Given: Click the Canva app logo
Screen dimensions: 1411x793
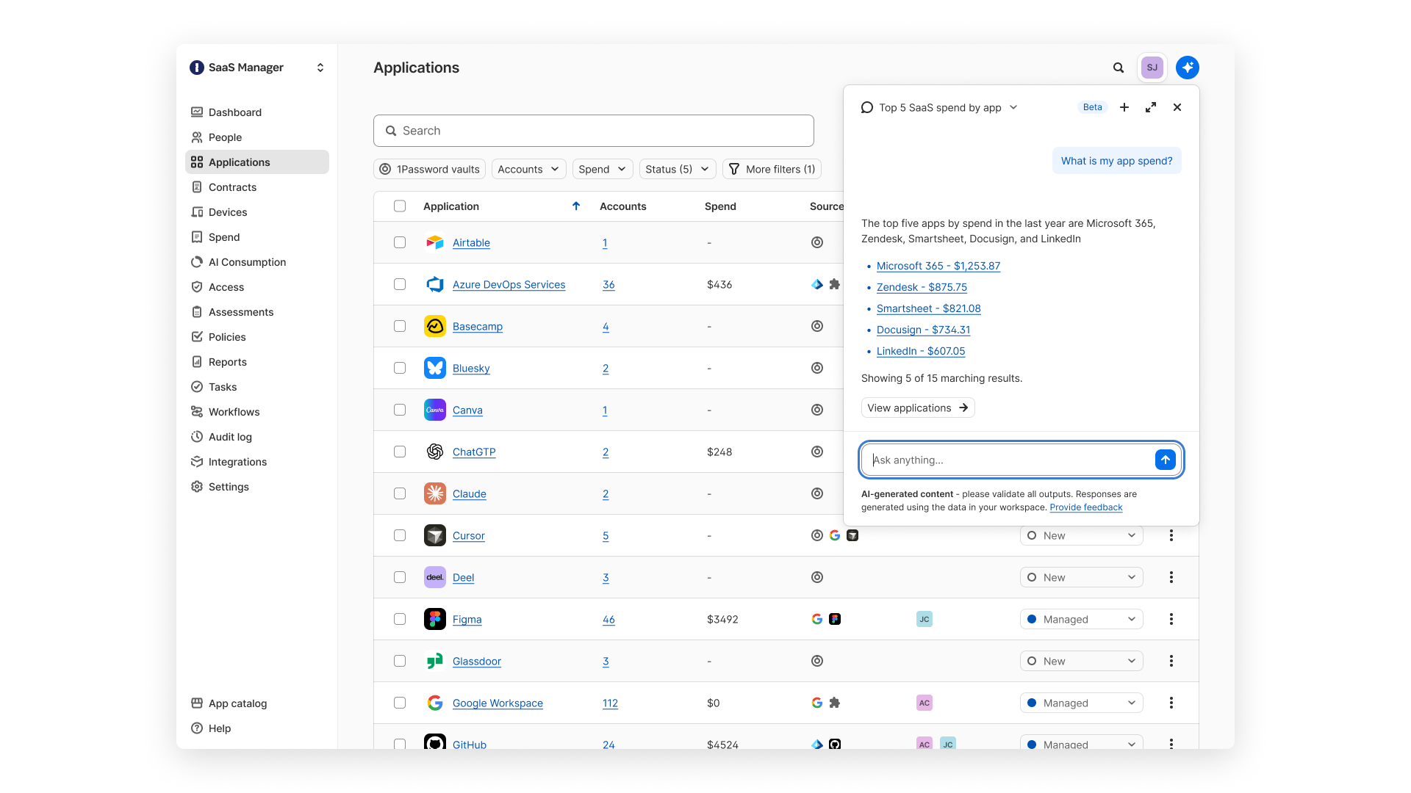Looking at the screenshot, I should click(435, 410).
